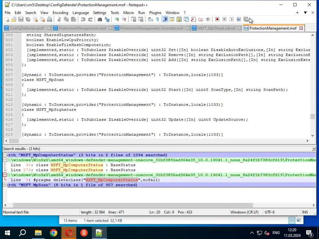Image resolution: width=319 pixels, height=239 pixels.
Task: Open Replace dialog via toolbar icon
Action: coord(107,19)
